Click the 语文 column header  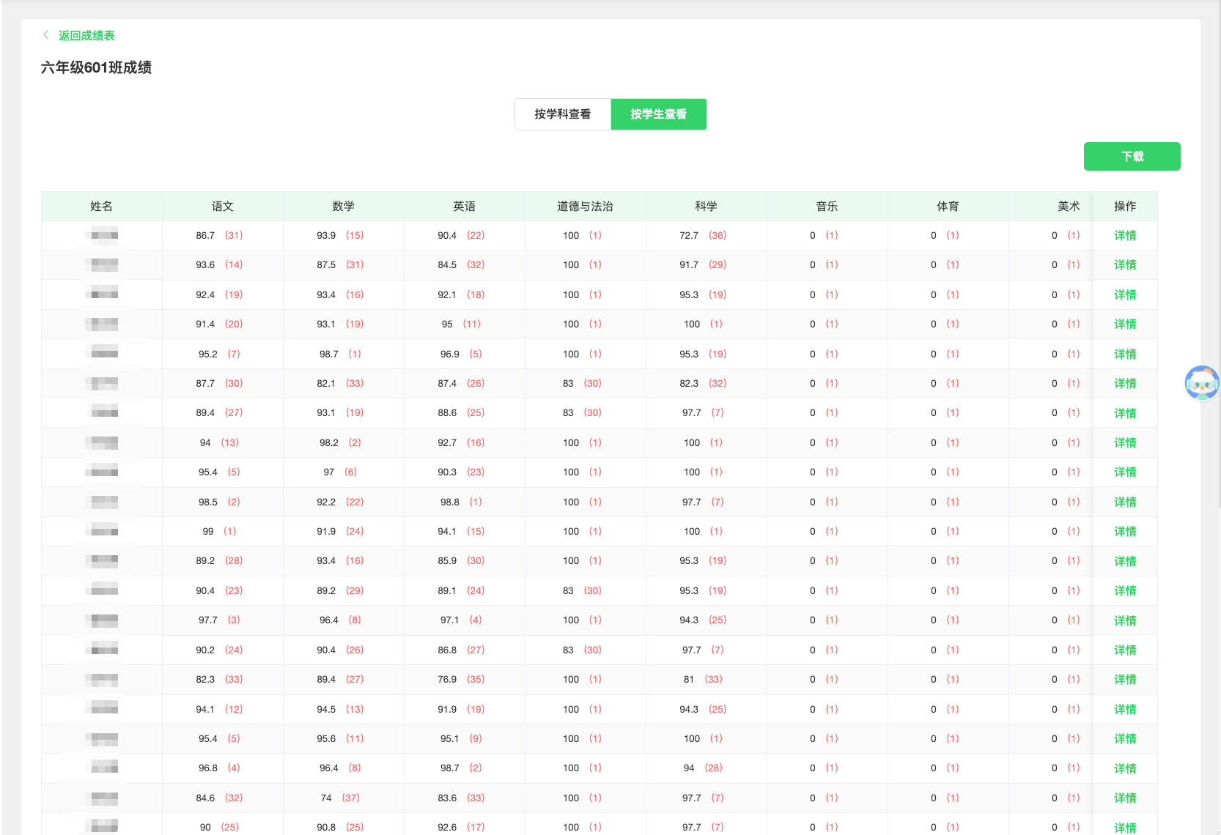[x=223, y=206]
